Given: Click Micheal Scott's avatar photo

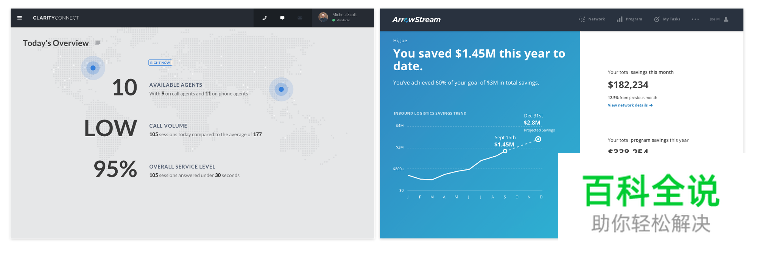Looking at the screenshot, I should click(x=323, y=17).
